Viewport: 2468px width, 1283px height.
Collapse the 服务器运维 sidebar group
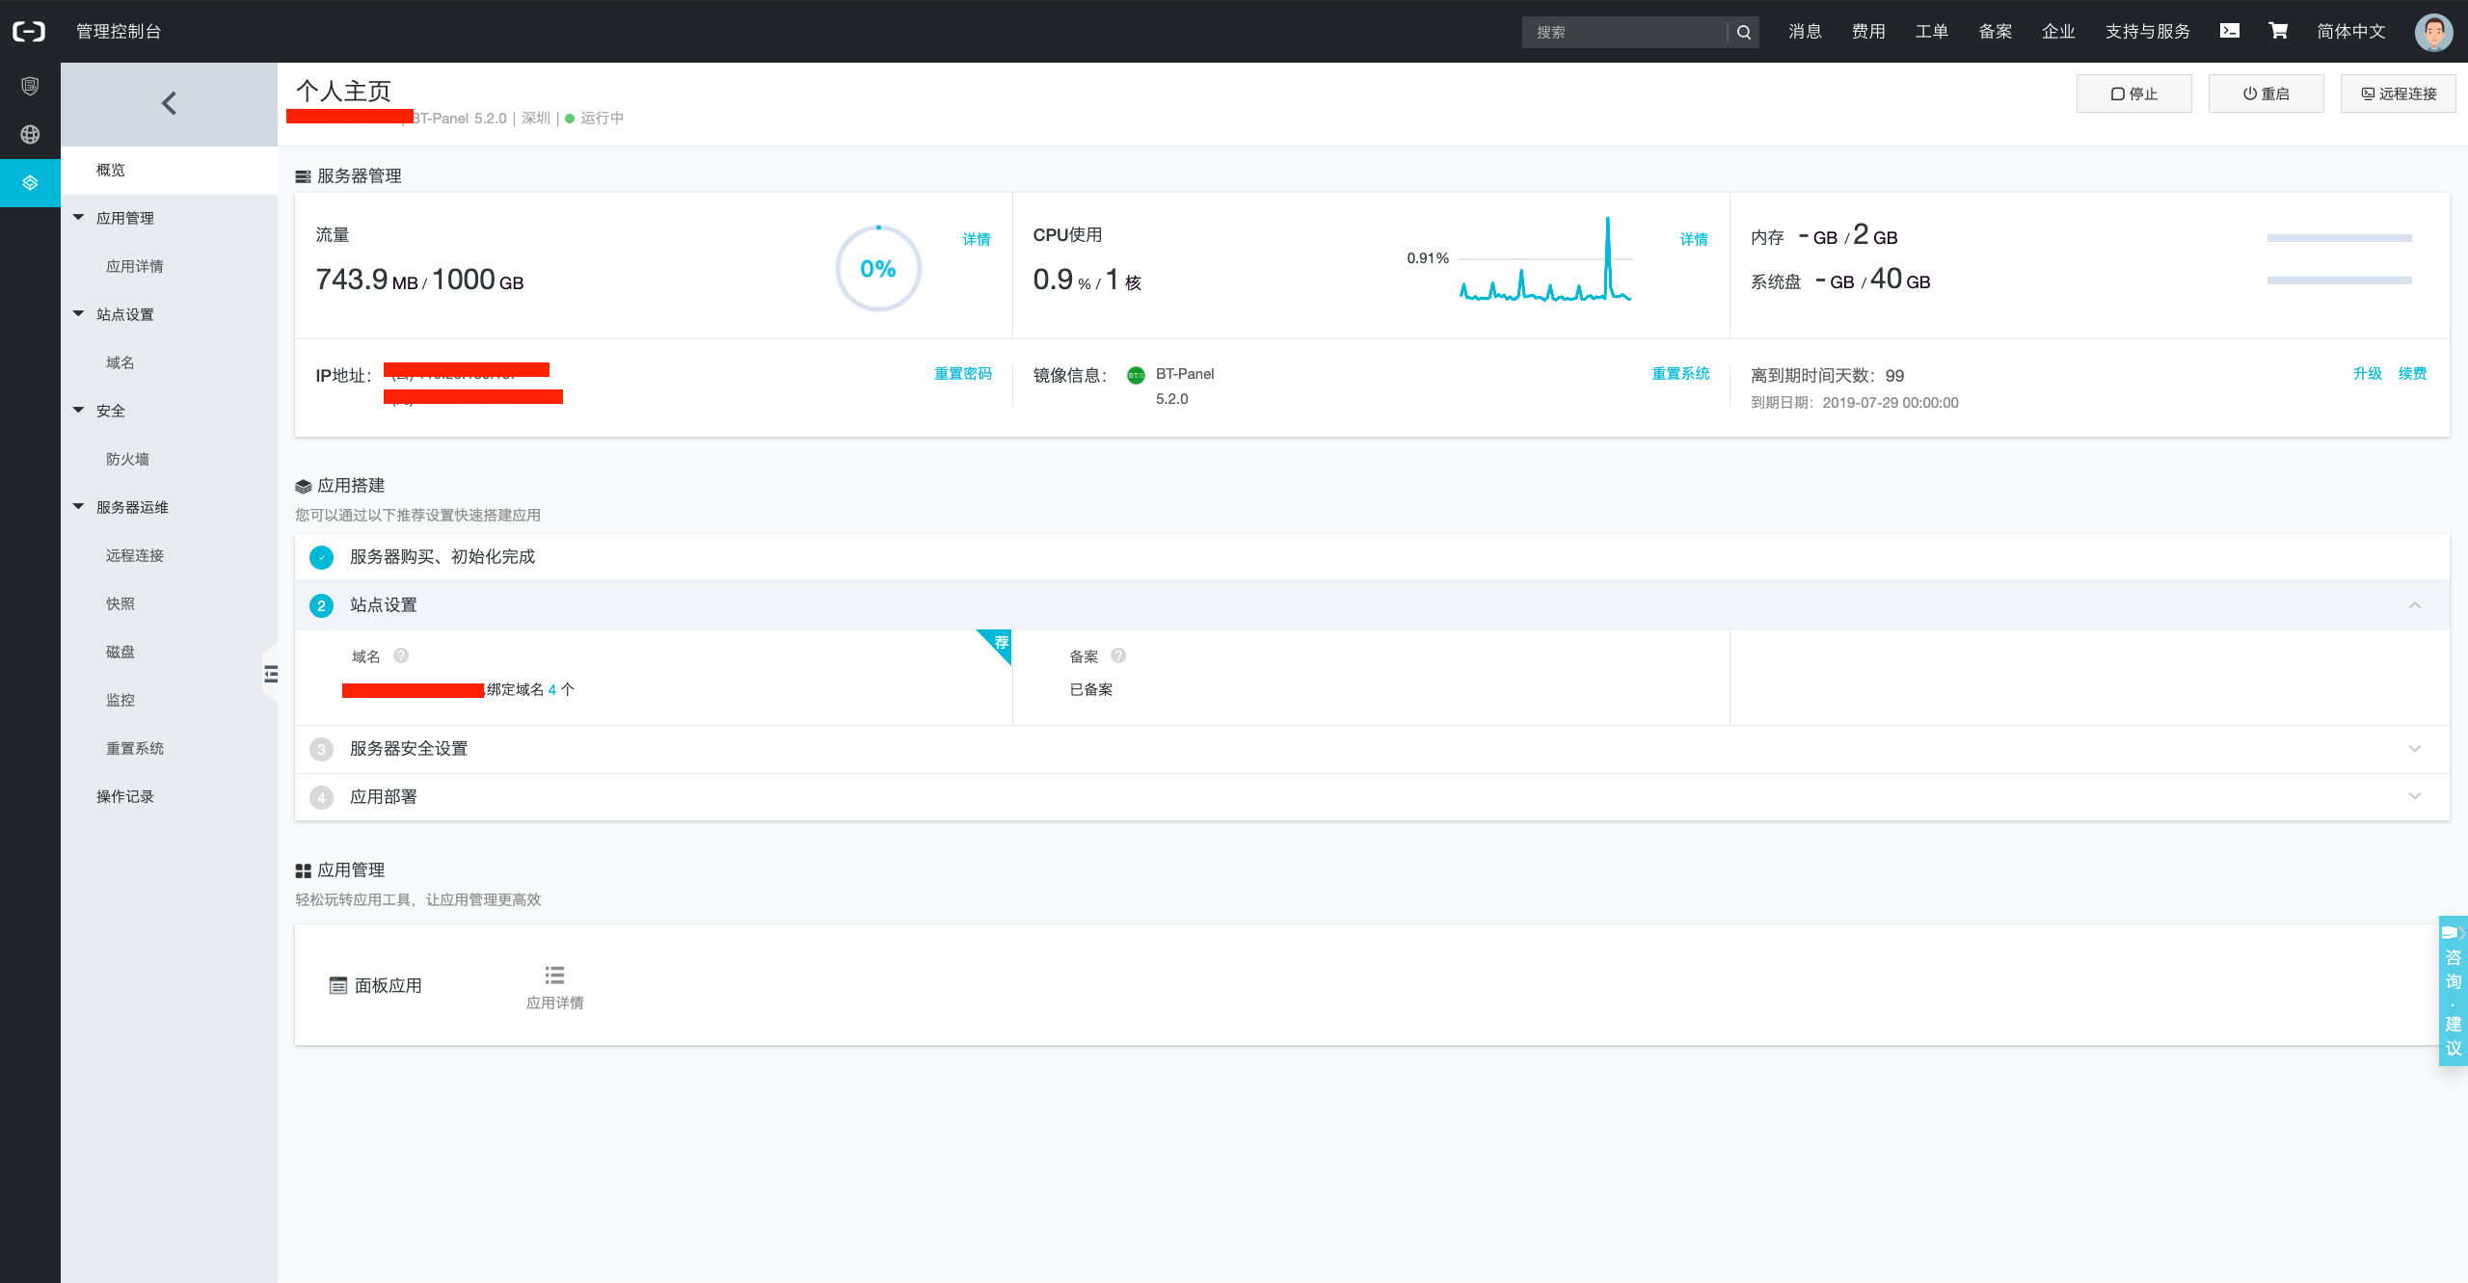pyautogui.click(x=79, y=507)
